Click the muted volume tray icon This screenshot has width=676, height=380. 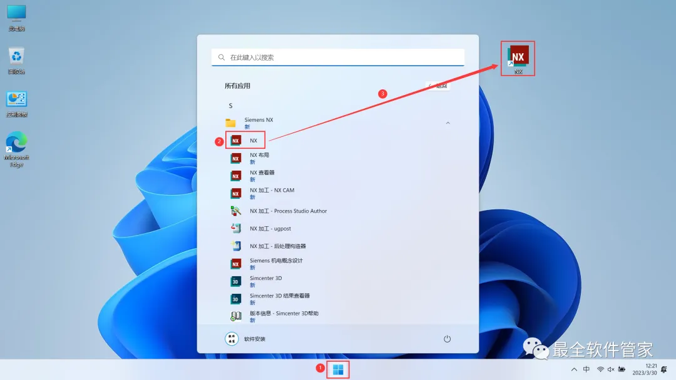point(611,369)
